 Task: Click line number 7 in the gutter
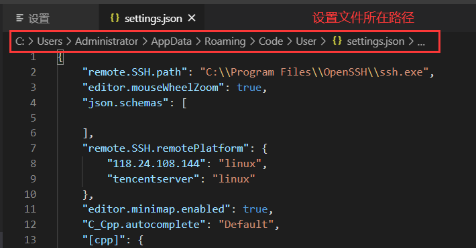click(33, 148)
